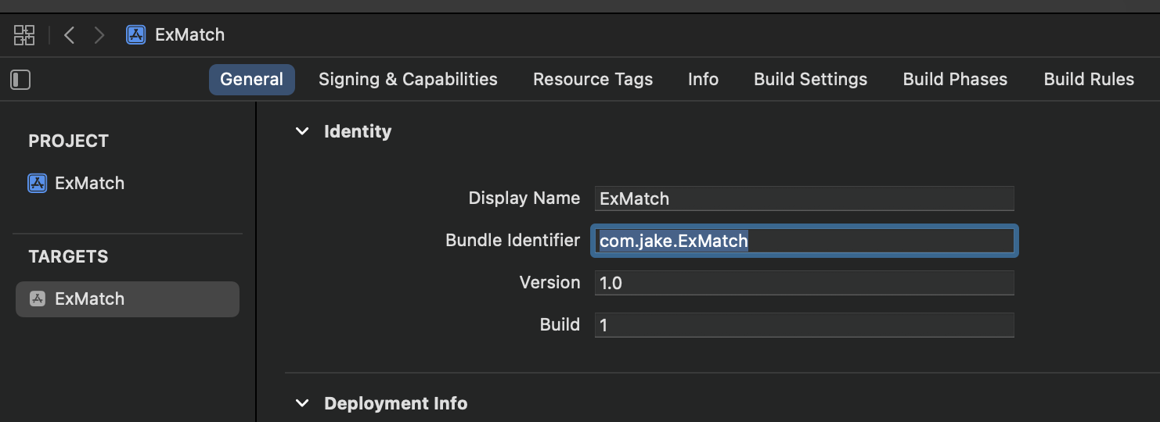This screenshot has height=422, width=1160.
Task: Collapse the Deployment Info section
Action: tap(302, 403)
